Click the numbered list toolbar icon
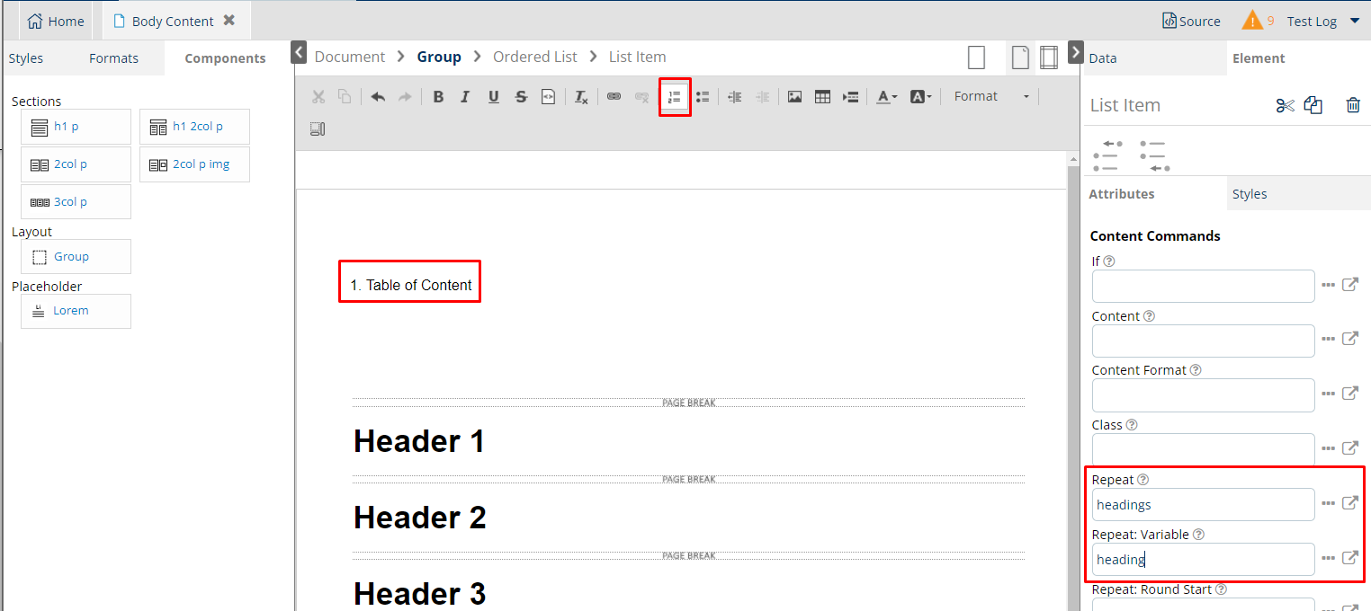1371x611 pixels. [x=675, y=97]
